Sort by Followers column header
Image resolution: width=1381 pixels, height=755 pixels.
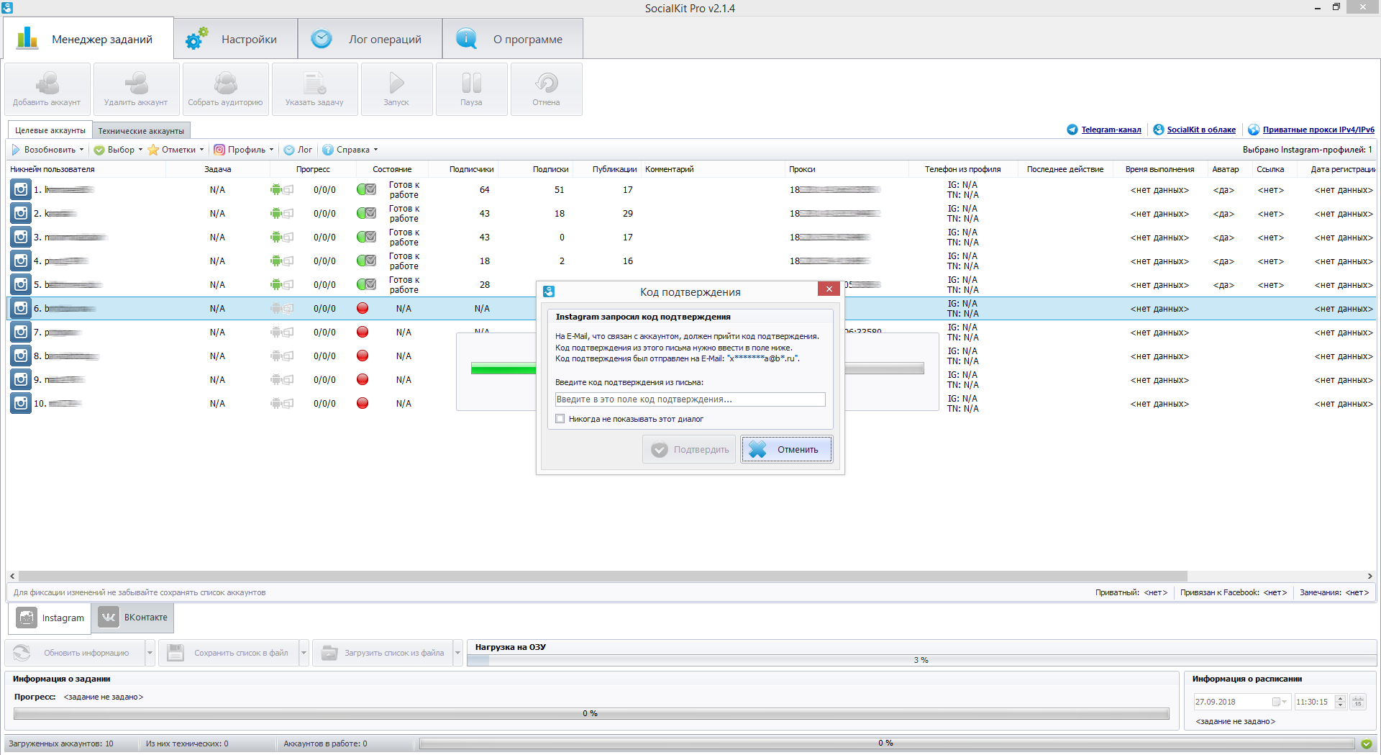tap(471, 169)
